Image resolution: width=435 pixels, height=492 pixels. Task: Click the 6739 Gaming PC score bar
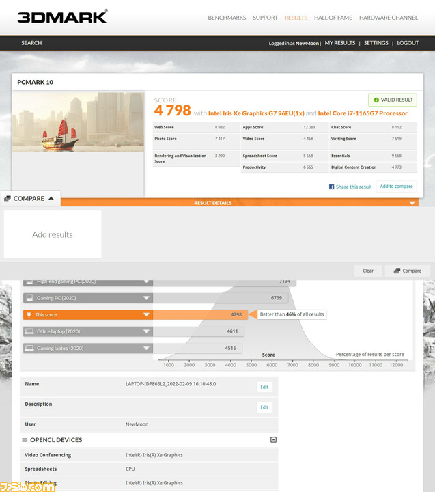tap(221, 298)
